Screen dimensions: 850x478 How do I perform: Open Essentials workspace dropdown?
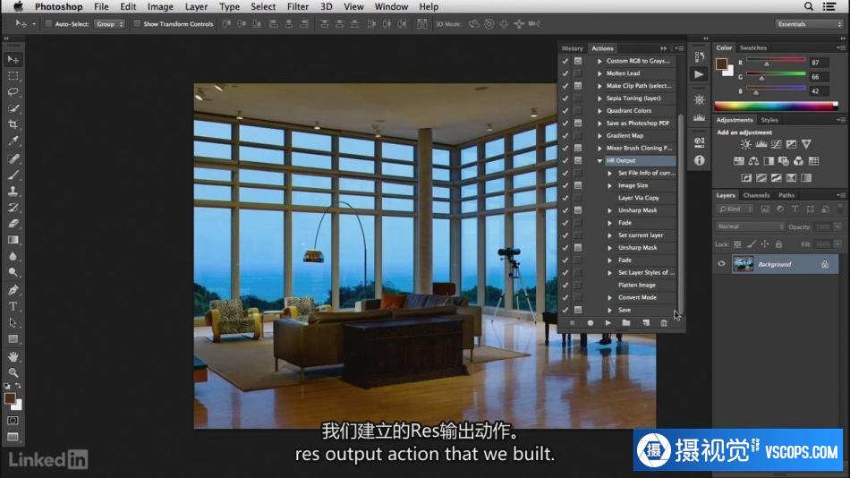click(809, 24)
